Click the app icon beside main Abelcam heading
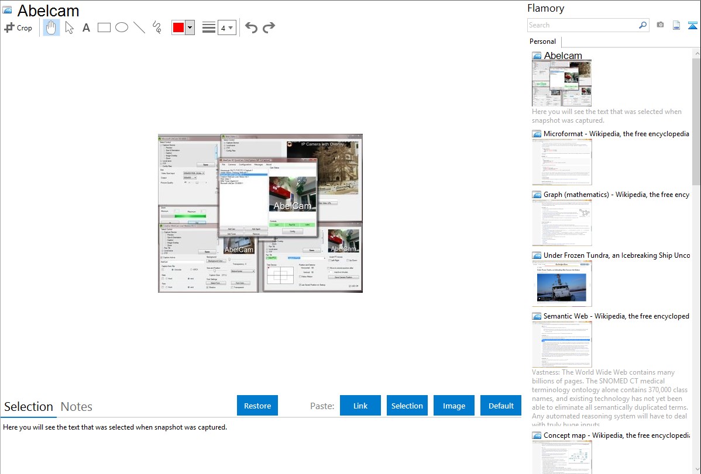701x474 pixels. pyautogui.click(x=8, y=10)
